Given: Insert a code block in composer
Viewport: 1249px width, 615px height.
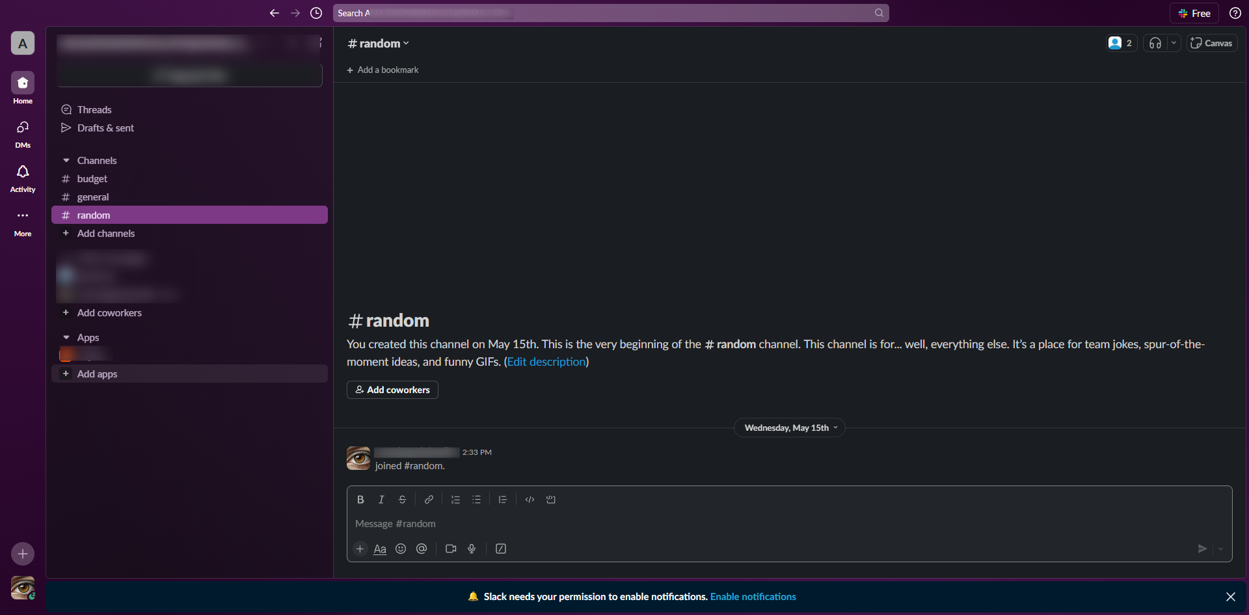Looking at the screenshot, I should pos(551,500).
